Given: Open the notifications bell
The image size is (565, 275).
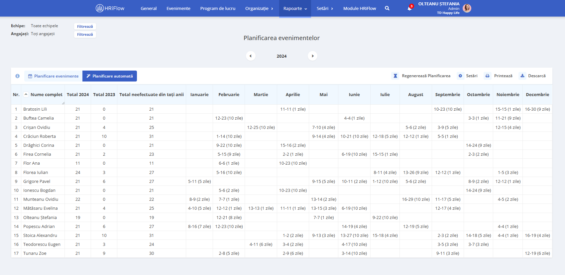Looking at the screenshot, I should pos(409,8).
